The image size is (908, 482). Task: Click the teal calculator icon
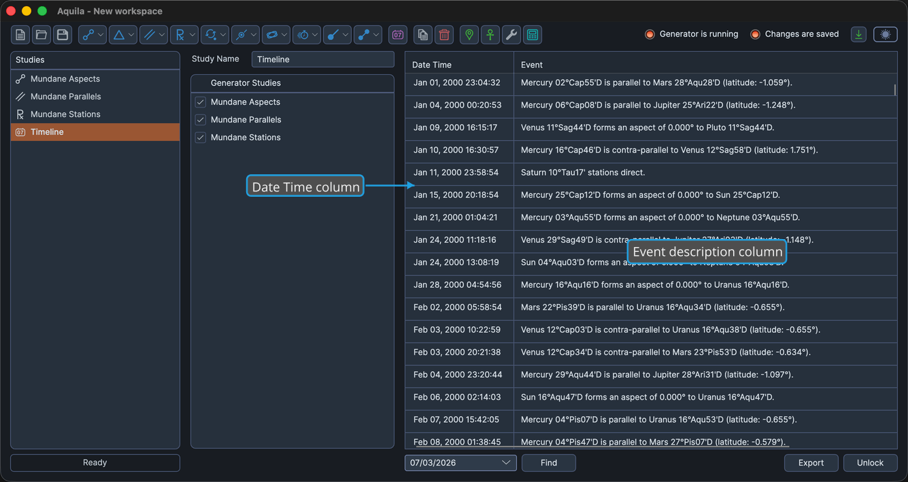(x=533, y=35)
